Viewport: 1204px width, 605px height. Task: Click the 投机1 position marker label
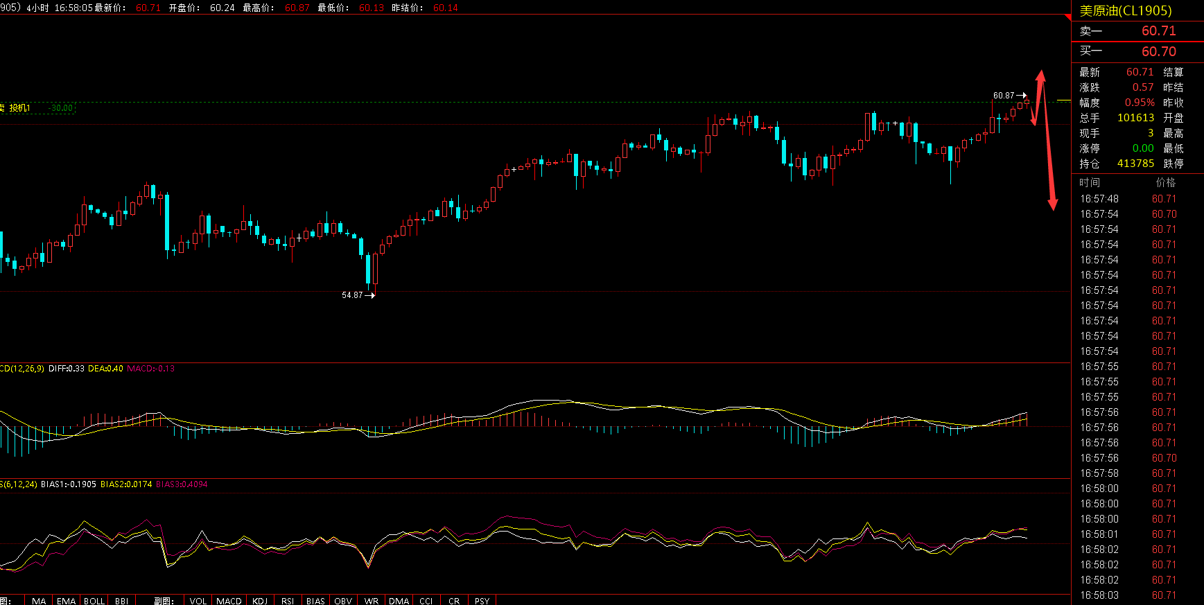click(19, 108)
